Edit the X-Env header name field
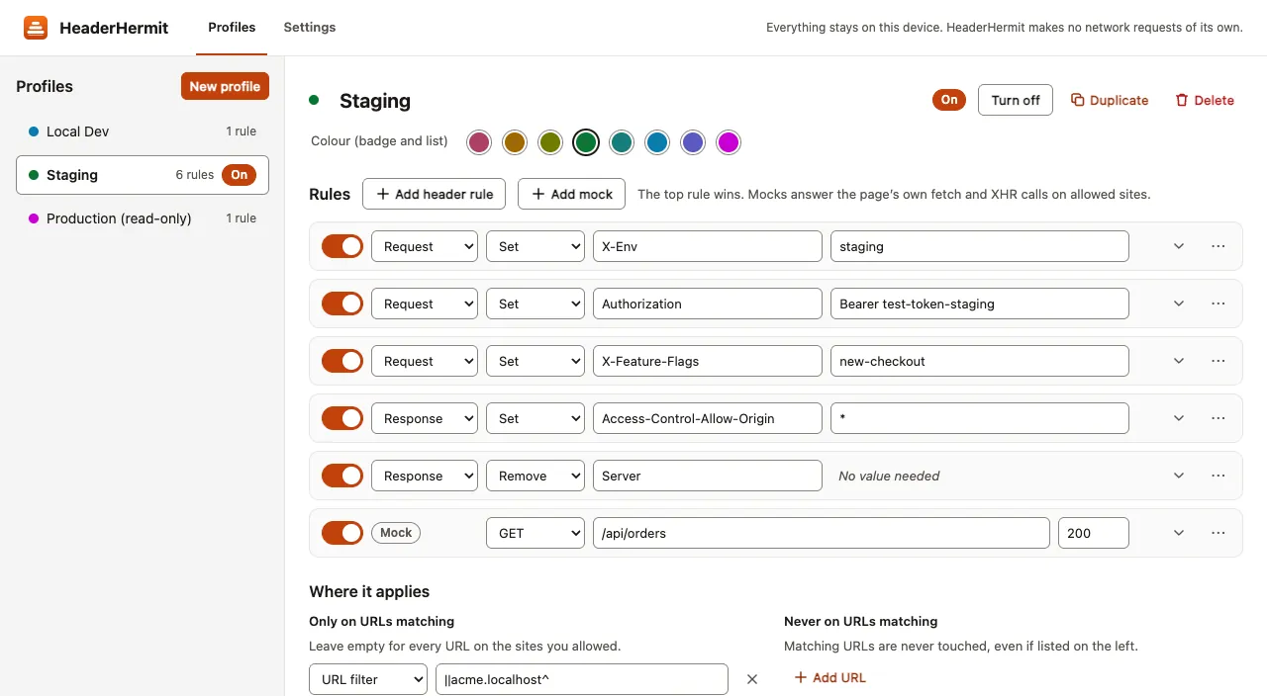1267x696 pixels. 708,246
